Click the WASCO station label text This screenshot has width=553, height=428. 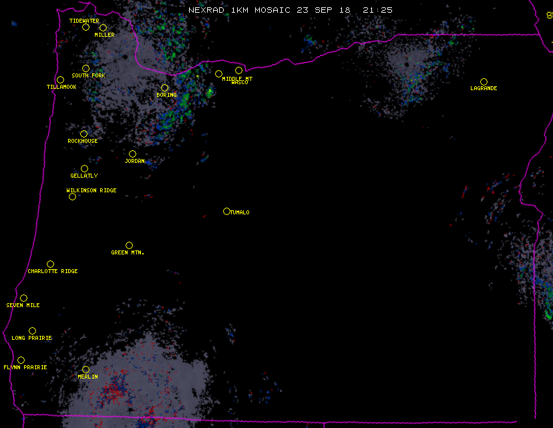[x=239, y=83]
